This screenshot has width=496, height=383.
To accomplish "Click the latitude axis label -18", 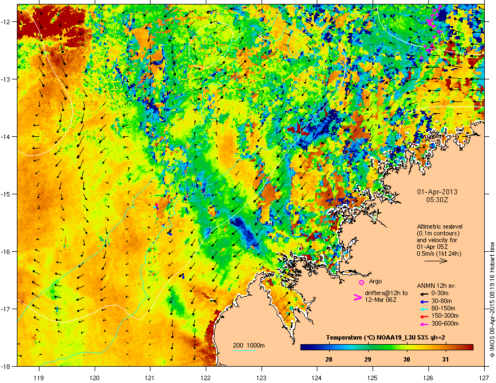I will pyautogui.click(x=6, y=366).
